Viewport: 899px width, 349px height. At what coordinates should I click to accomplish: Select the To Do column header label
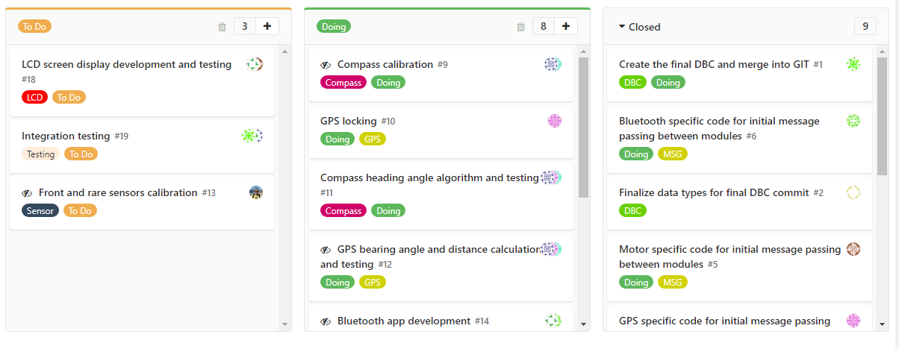[x=34, y=26]
